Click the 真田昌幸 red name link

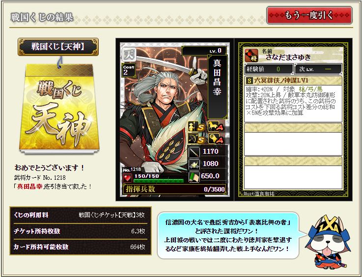(x=30, y=187)
